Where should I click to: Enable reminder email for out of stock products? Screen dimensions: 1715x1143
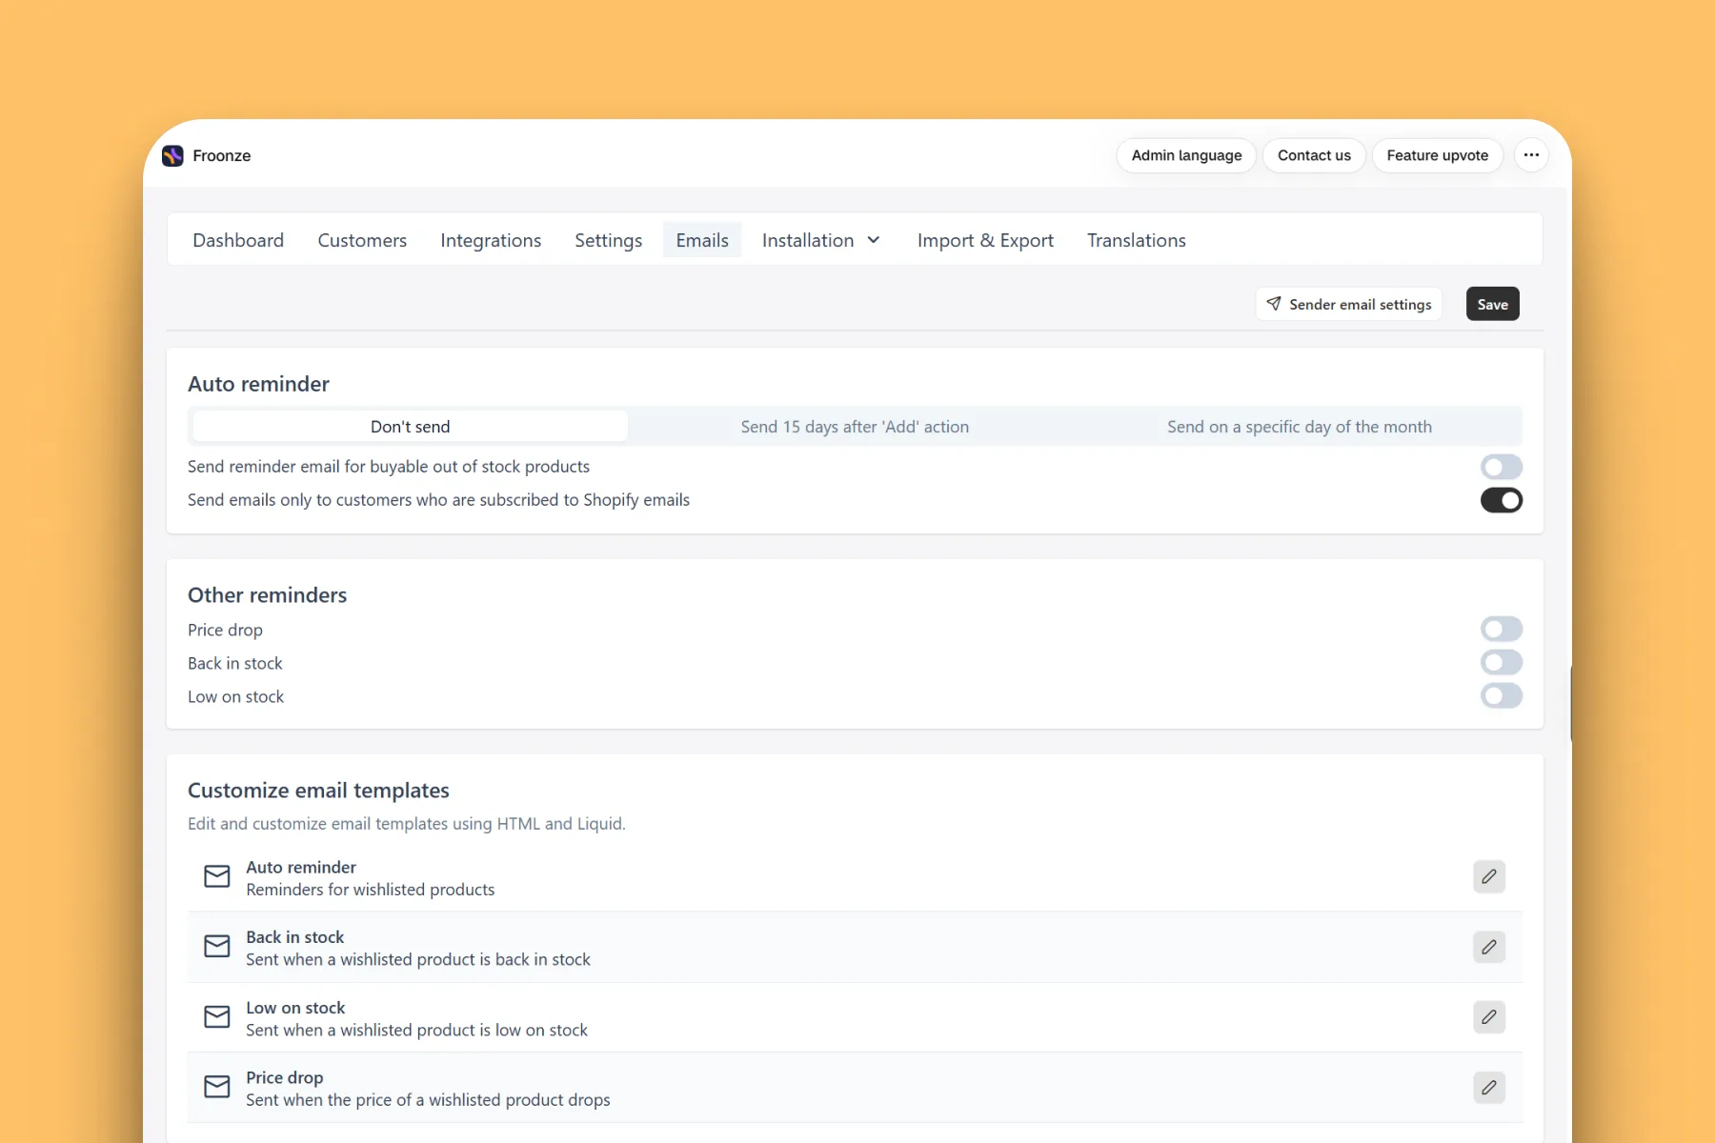pyautogui.click(x=1502, y=467)
